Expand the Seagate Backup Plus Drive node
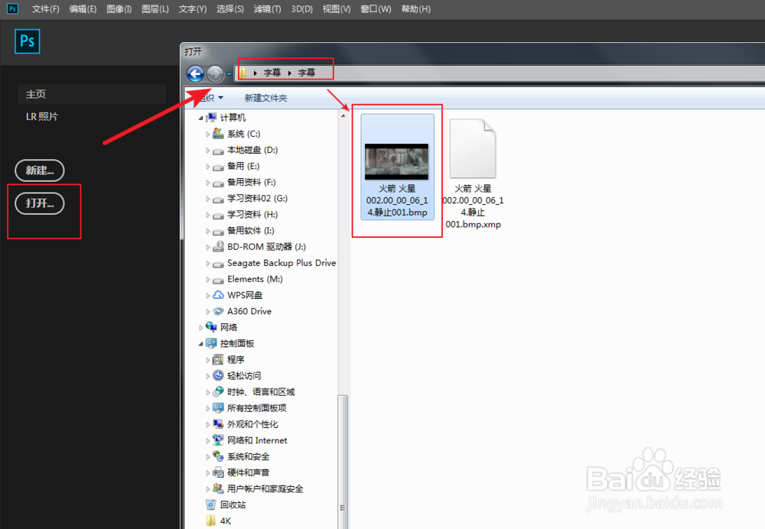This screenshot has width=765, height=529. pos(208,263)
